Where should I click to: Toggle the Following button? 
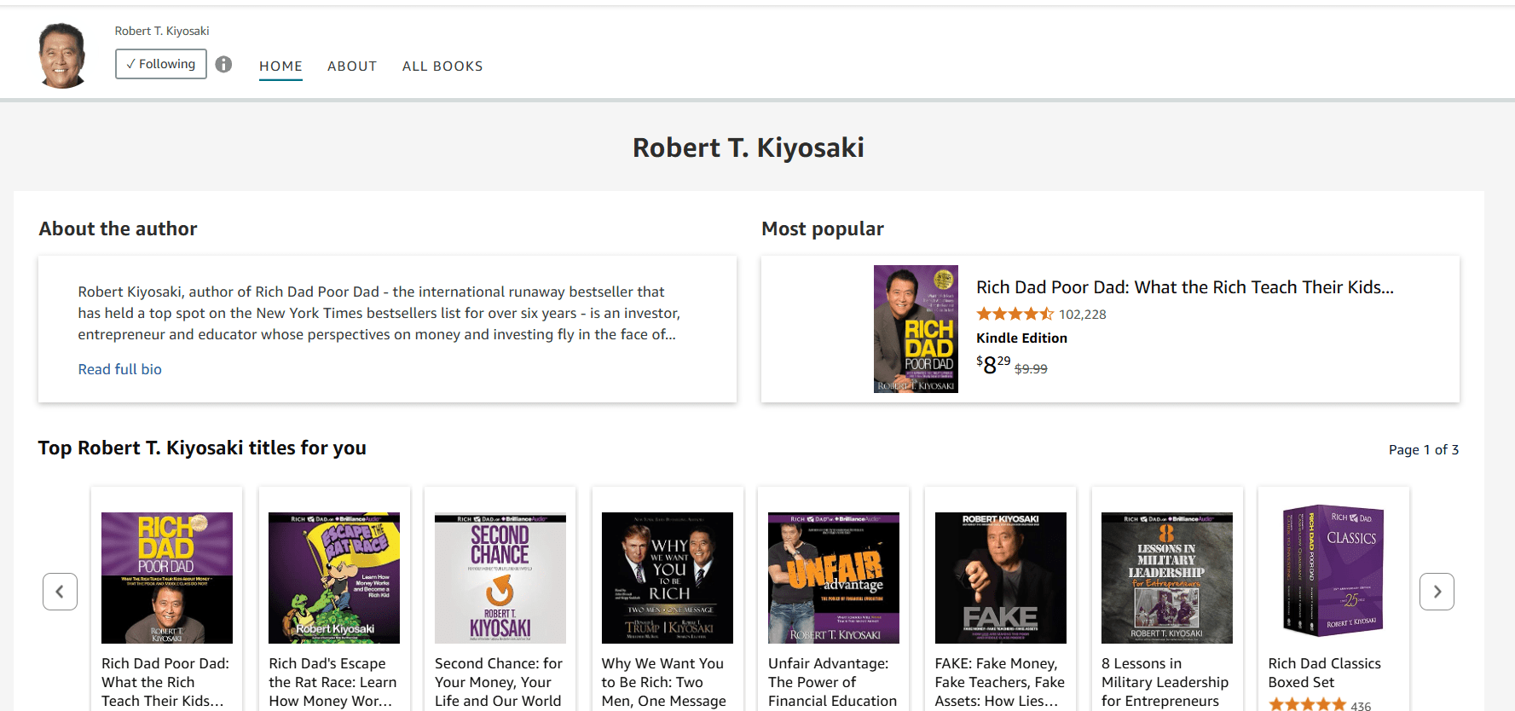[x=161, y=64]
